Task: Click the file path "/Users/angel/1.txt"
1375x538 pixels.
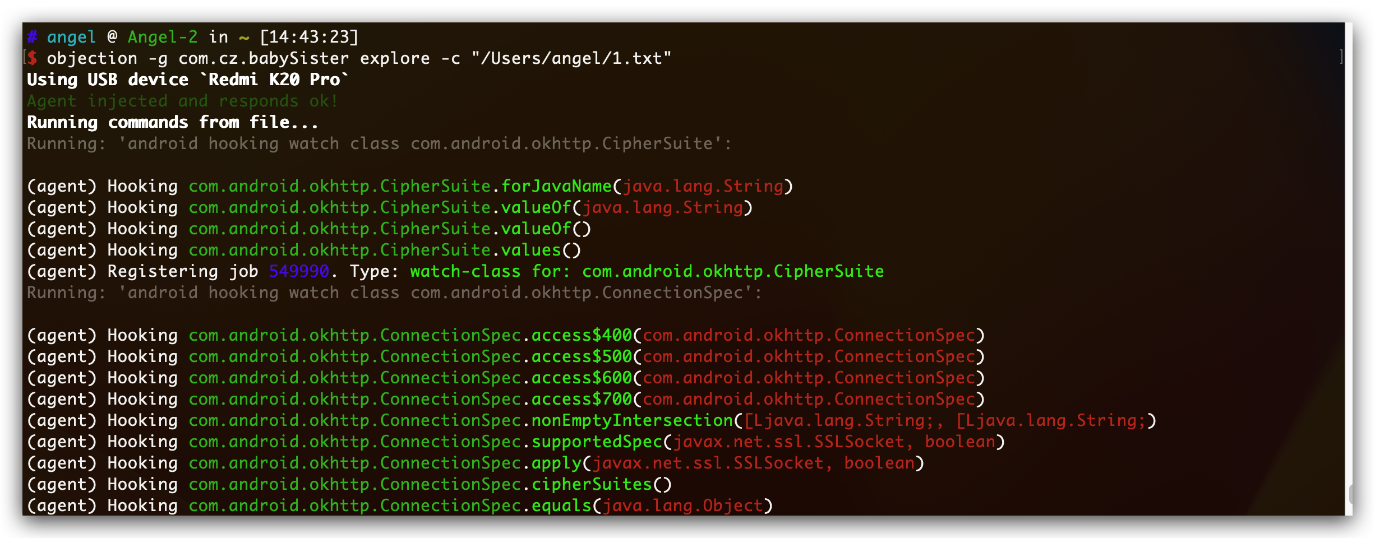Action: coord(571,58)
